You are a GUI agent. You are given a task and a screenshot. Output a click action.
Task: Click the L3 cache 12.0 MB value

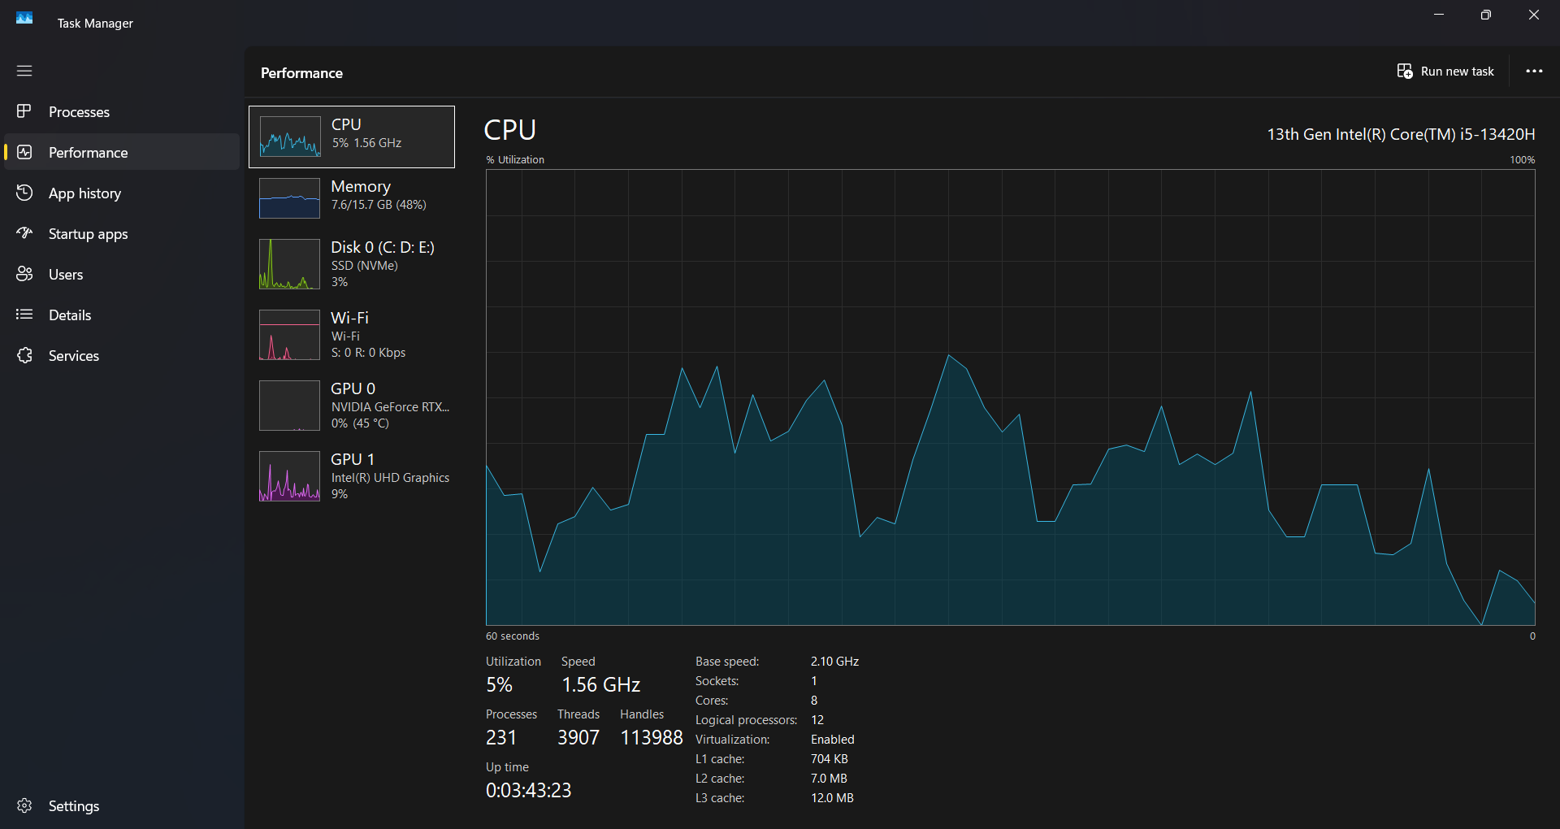832,798
